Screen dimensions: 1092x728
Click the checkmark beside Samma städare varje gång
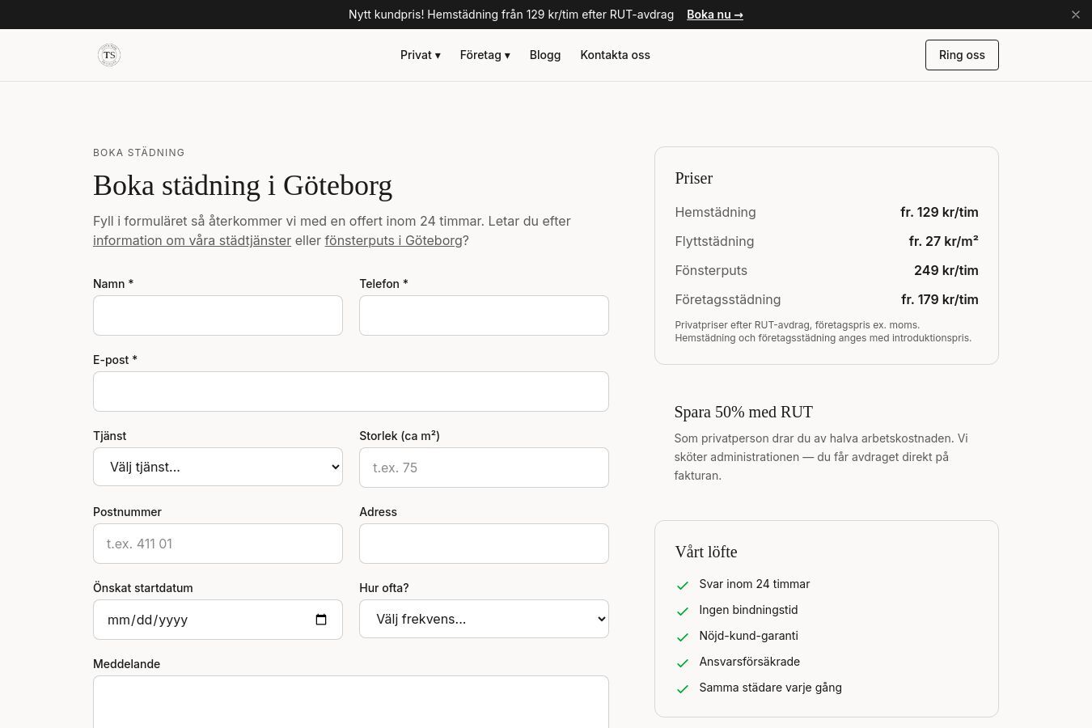point(683,688)
